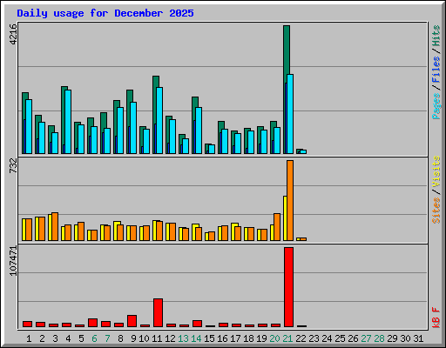The image size is (446, 348).
Task: Click the red kilobytes bar for day 6
Action: 92,323
